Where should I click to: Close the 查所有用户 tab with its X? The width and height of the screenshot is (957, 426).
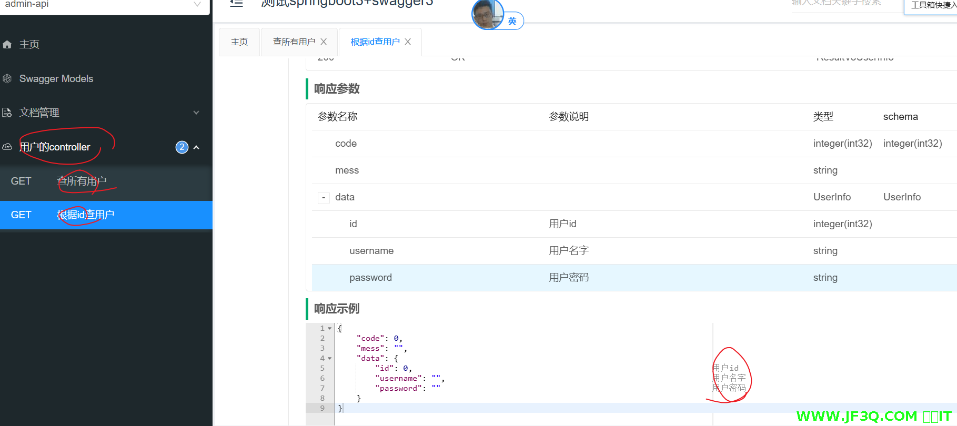tap(324, 42)
